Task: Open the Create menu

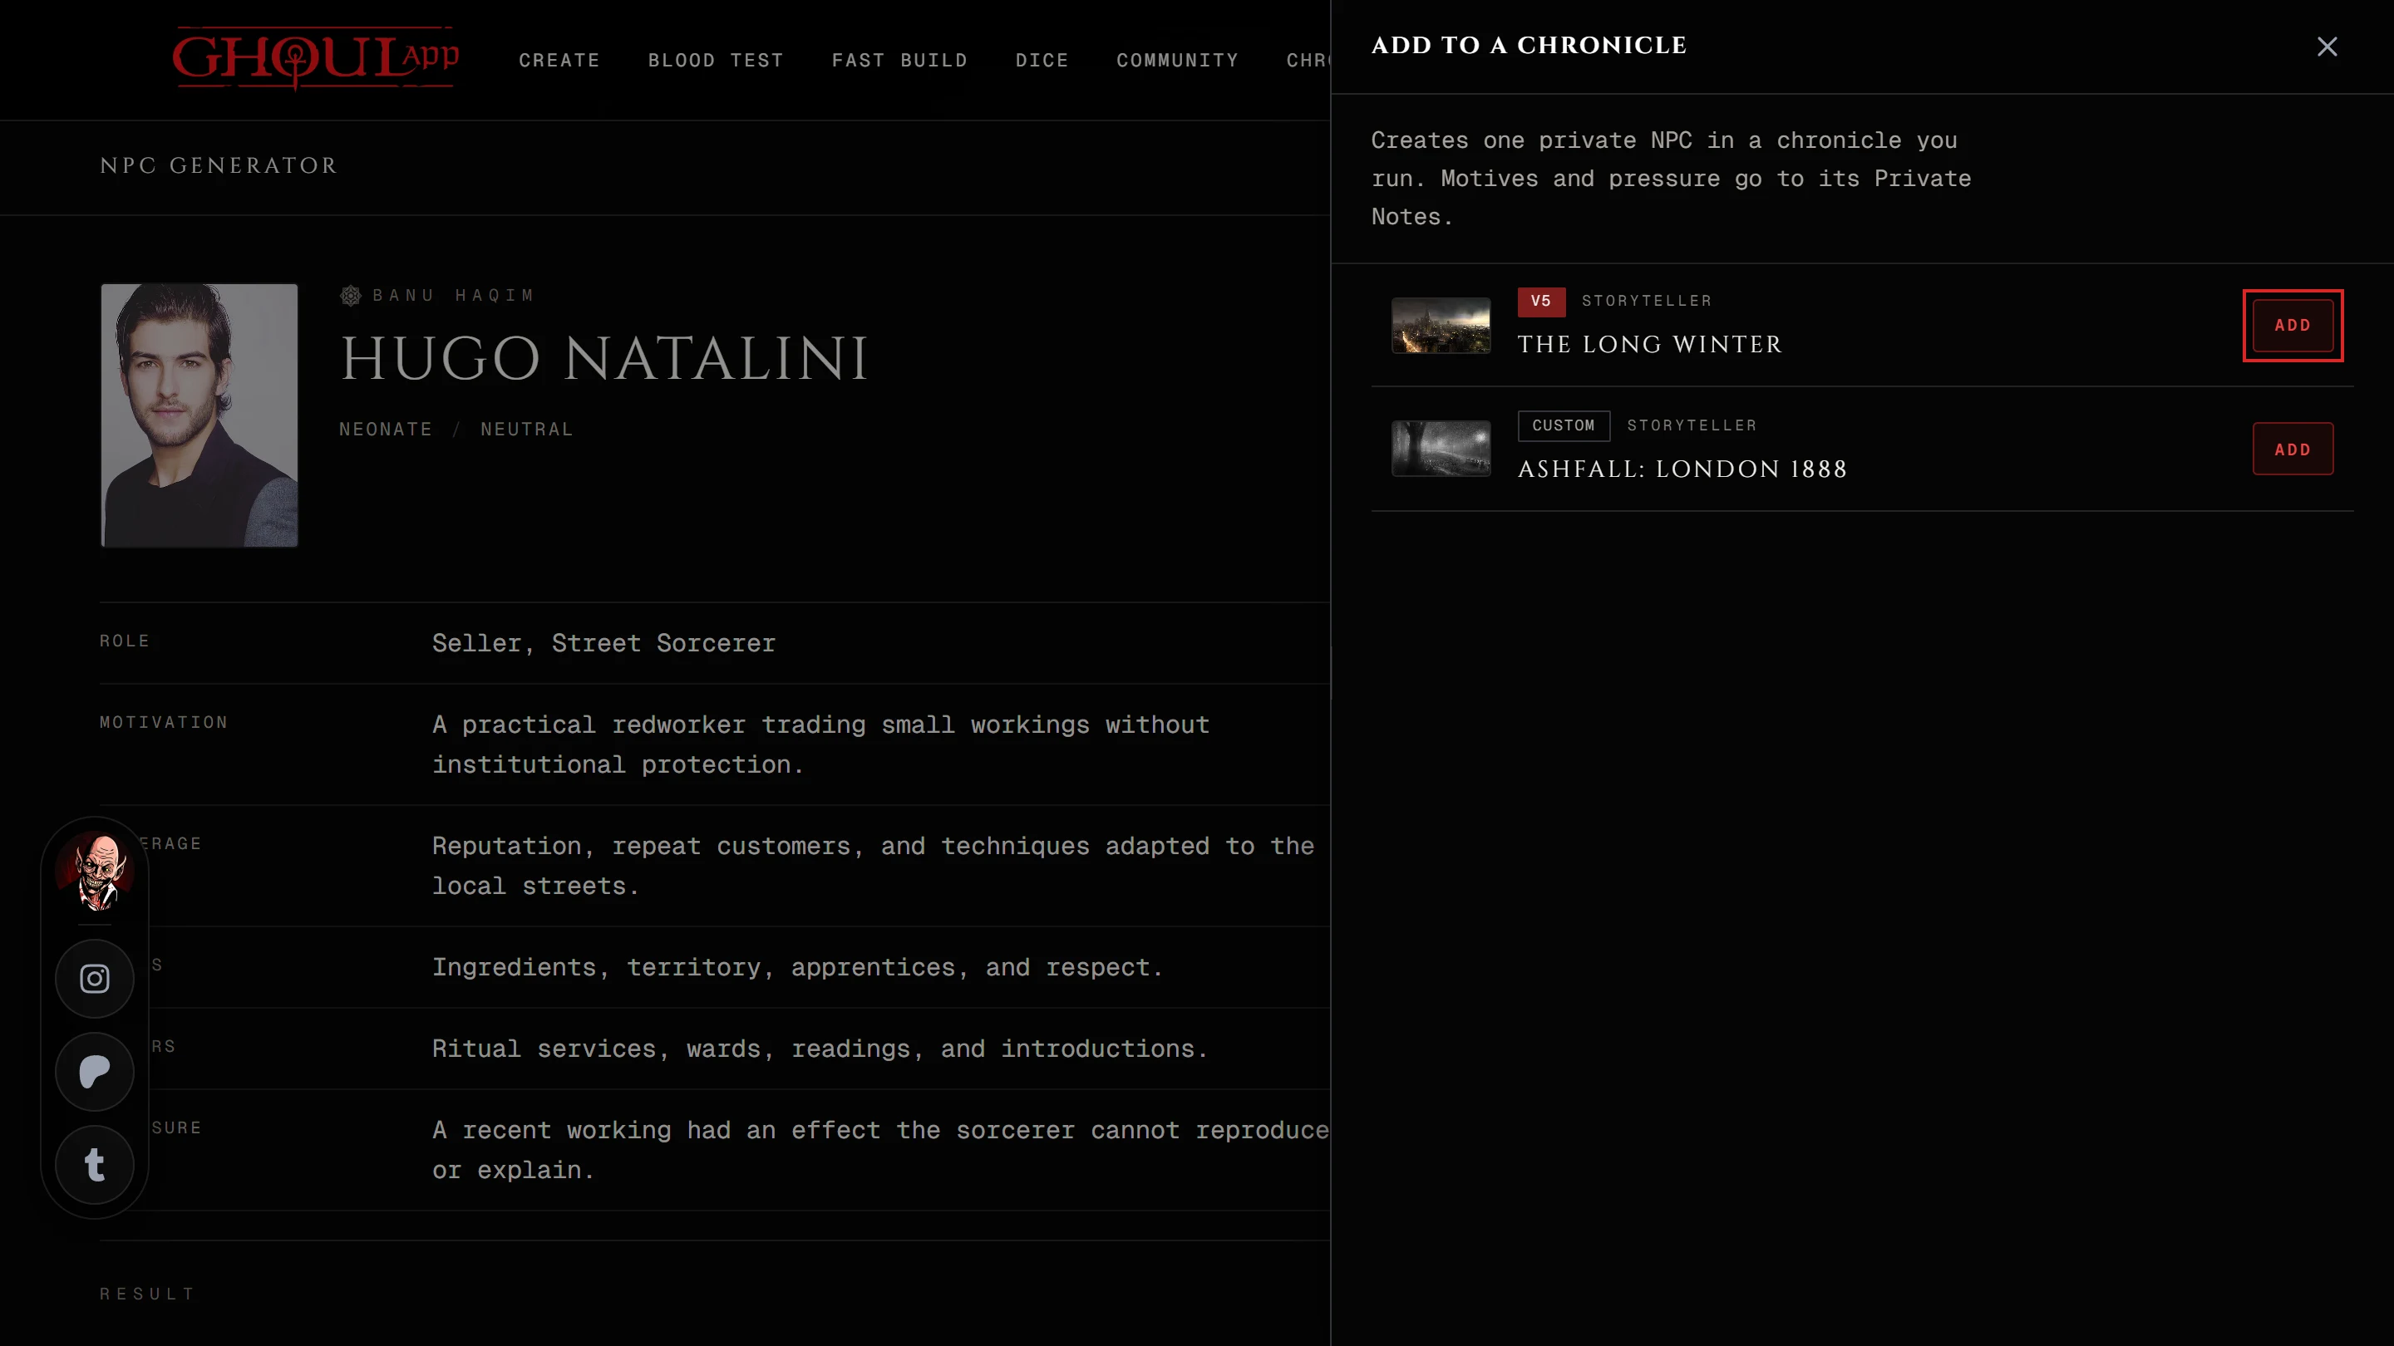Action: [x=559, y=61]
